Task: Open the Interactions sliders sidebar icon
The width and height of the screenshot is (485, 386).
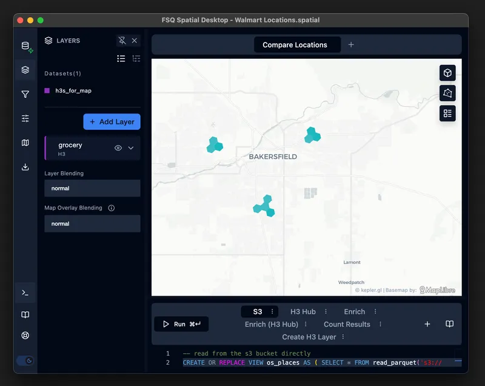Action: (25, 118)
